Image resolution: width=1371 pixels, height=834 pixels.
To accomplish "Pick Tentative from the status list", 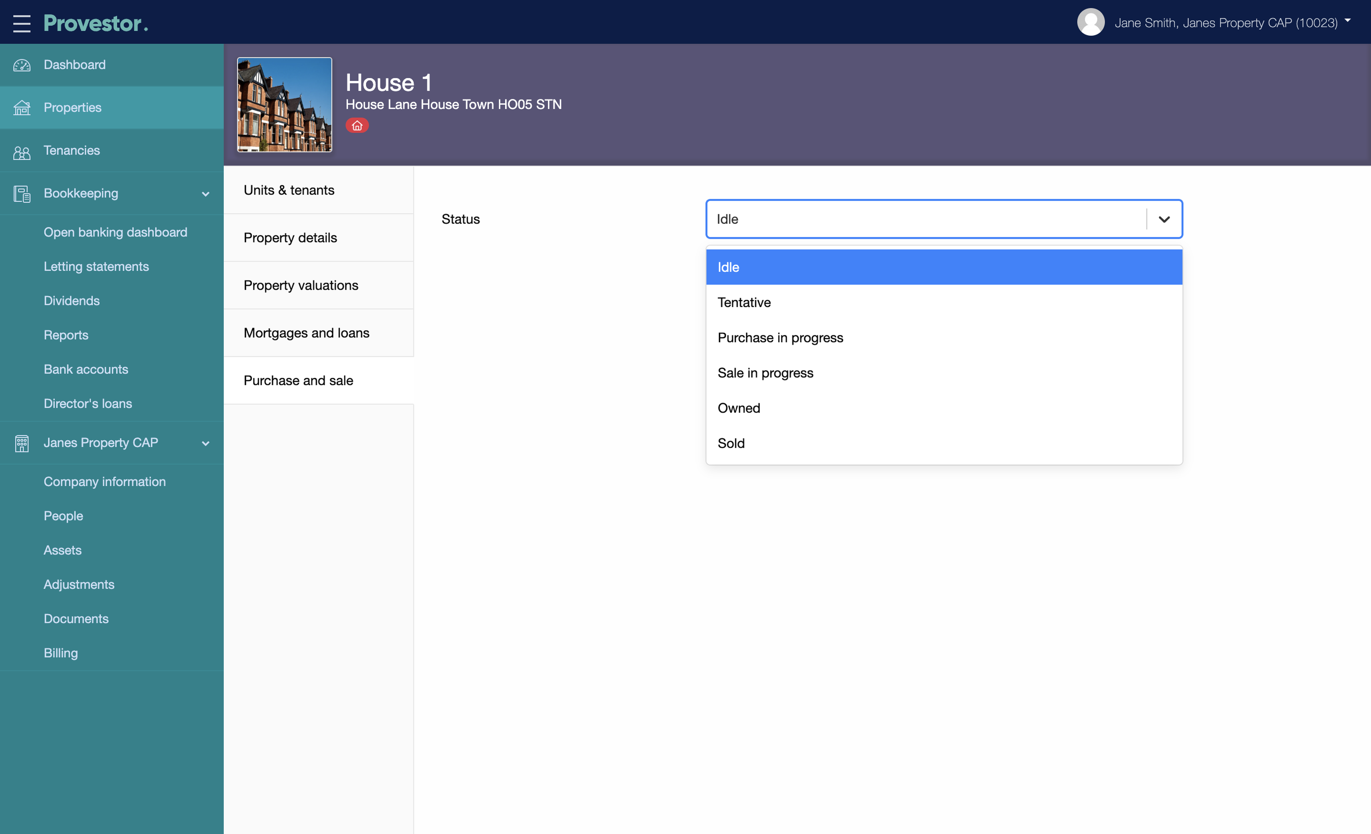I will click(744, 303).
